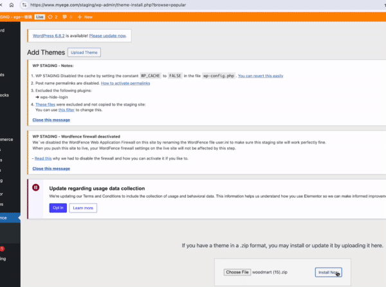Image resolution: width=386 pixels, height=287 pixels.
Task: Open the site information icon beside the URL
Action: point(24,5)
